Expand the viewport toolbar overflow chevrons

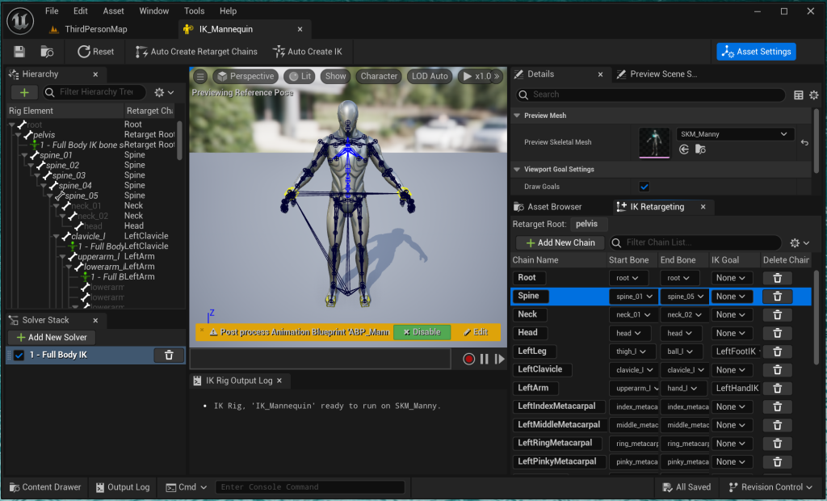[497, 77]
